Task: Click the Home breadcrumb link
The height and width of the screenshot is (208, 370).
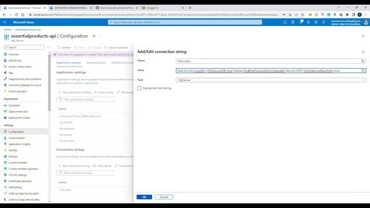Action: [8, 29]
